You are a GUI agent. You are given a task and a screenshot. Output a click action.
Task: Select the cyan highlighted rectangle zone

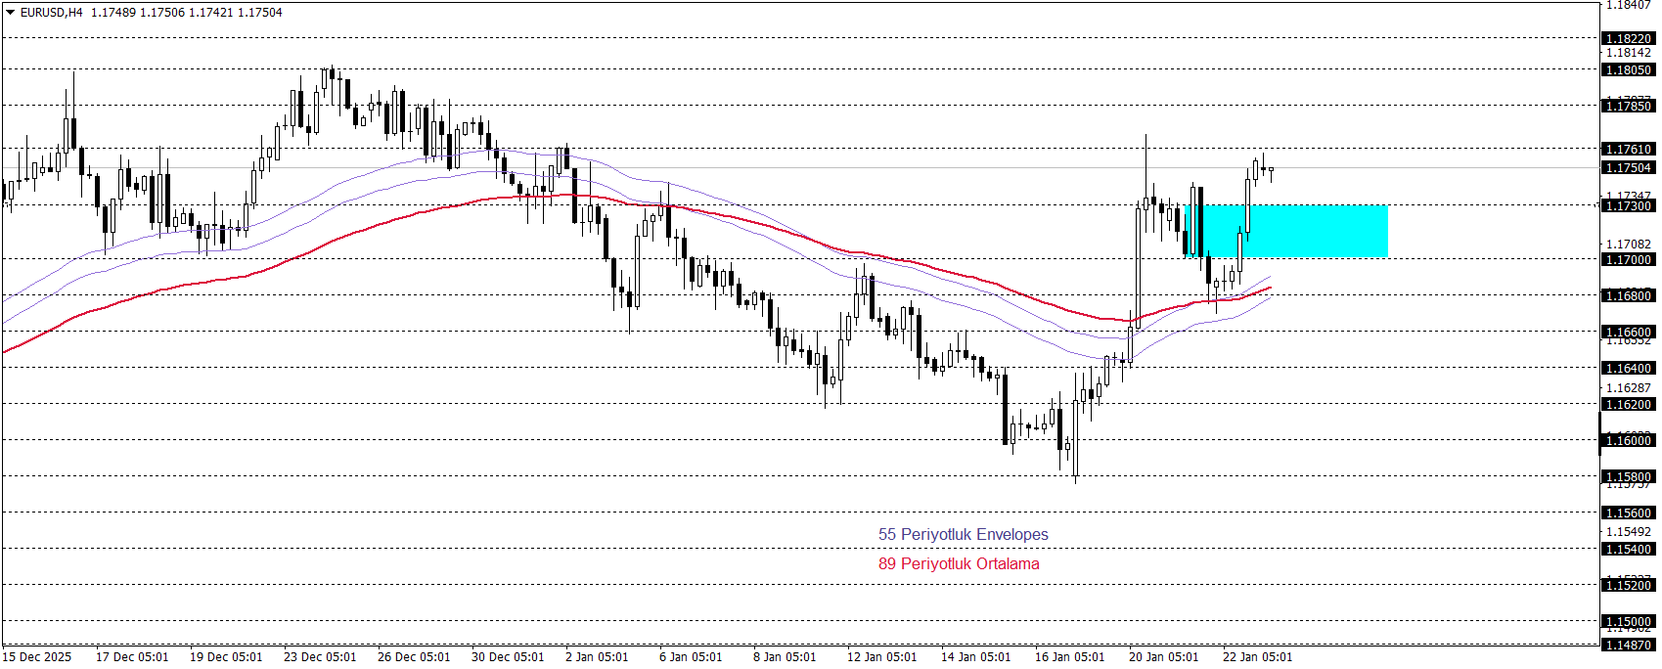pos(1286,232)
